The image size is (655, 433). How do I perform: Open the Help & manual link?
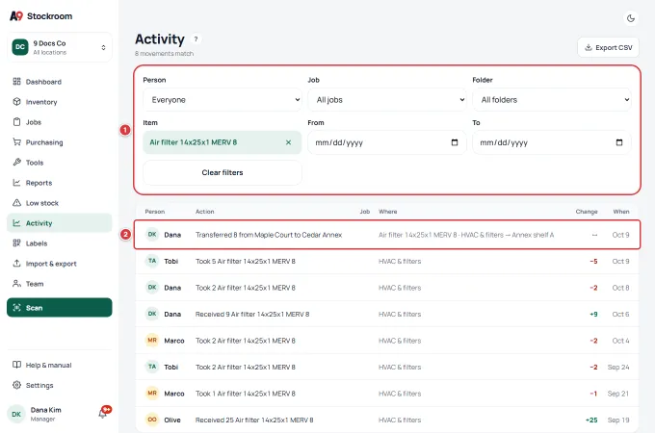point(60,365)
